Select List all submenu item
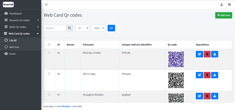Viewport: 235px width, 110px height. [21, 40]
